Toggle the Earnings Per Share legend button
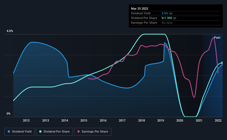Screen dimensions: 227x140 (x=93, y=132)
